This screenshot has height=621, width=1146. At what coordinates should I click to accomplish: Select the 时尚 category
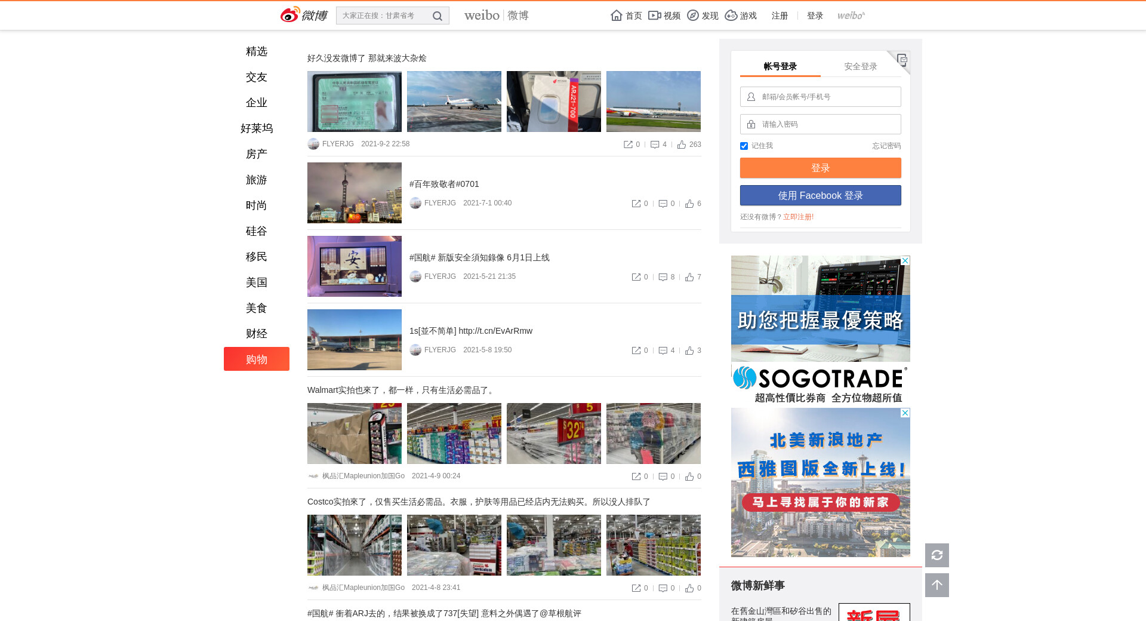[257, 205]
